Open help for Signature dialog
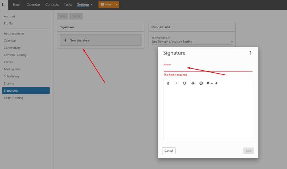 click(x=250, y=53)
